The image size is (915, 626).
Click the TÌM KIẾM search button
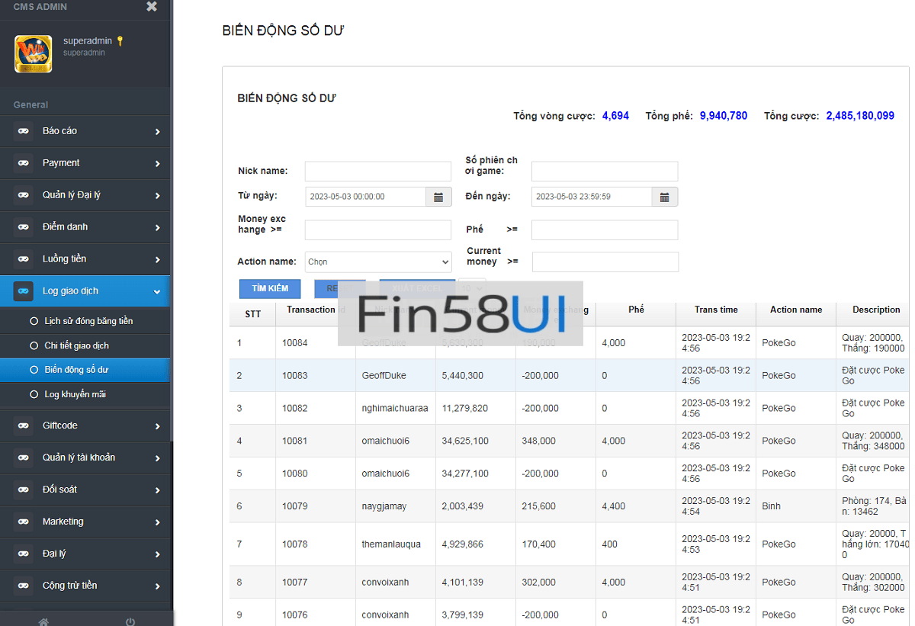[270, 289]
